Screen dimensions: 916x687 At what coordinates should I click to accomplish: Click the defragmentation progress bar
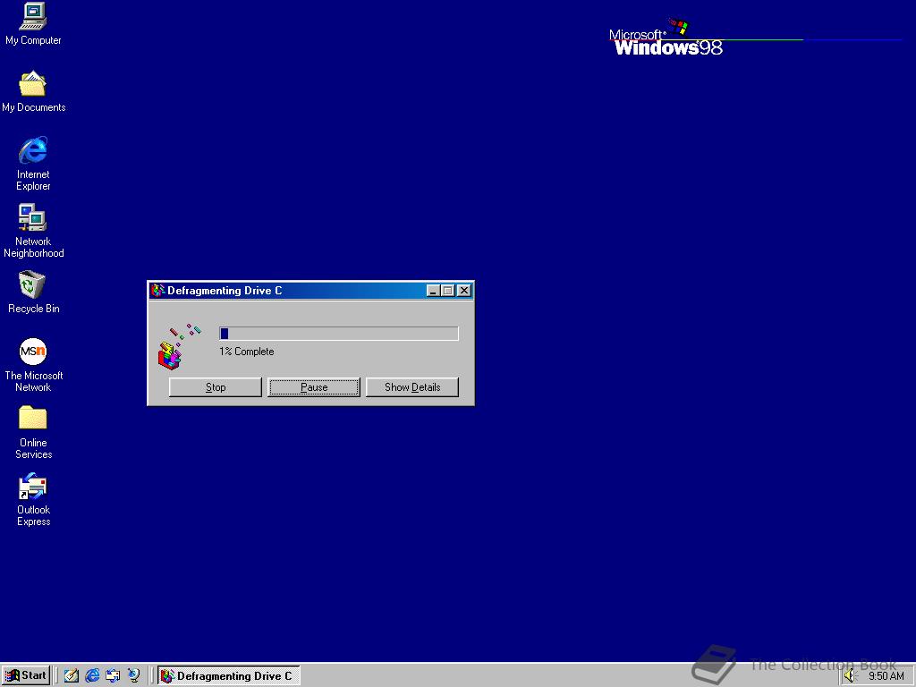(x=339, y=334)
